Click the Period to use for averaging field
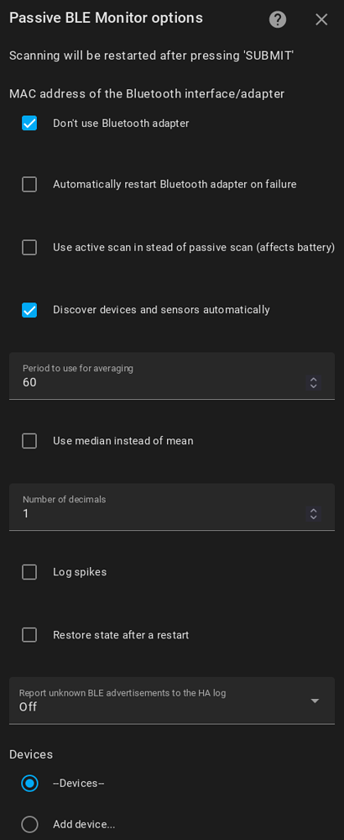The width and height of the screenshot is (344, 840). pos(172,375)
